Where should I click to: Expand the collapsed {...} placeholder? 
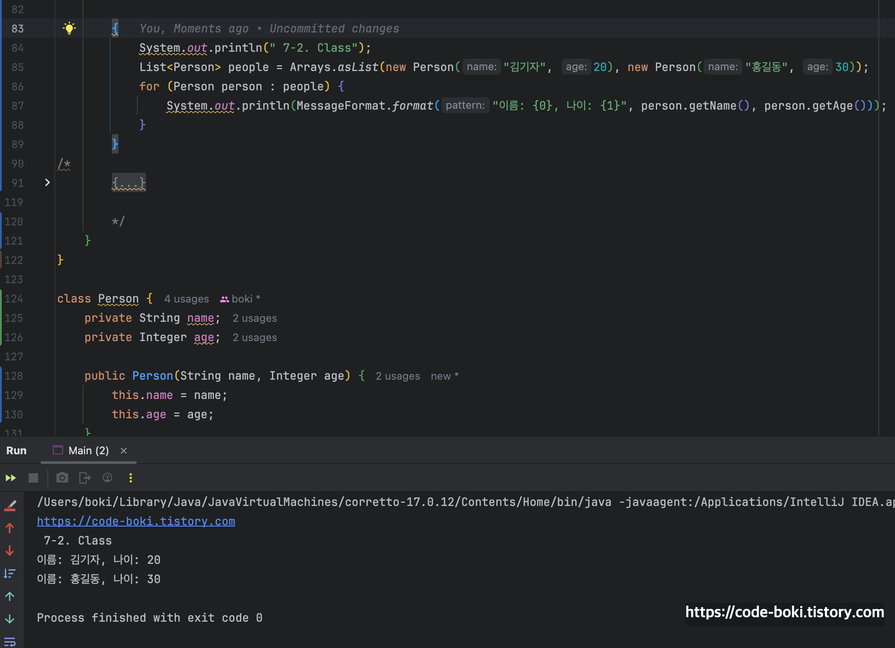pos(129,182)
